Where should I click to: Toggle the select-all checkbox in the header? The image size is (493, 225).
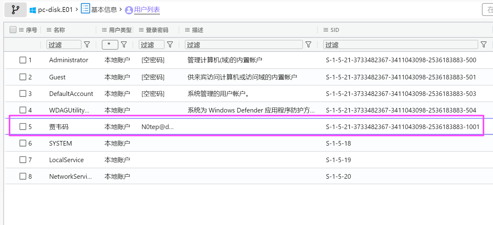click(13, 30)
